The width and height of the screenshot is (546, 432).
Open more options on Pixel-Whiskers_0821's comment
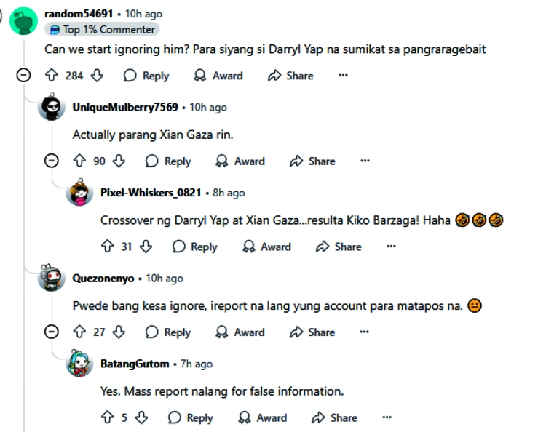coord(392,247)
